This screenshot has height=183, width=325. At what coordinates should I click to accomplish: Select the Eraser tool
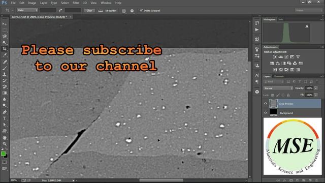click(5, 87)
